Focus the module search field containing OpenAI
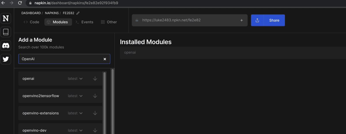Image resolution: width=346 pixels, height=134 pixels. (64, 59)
